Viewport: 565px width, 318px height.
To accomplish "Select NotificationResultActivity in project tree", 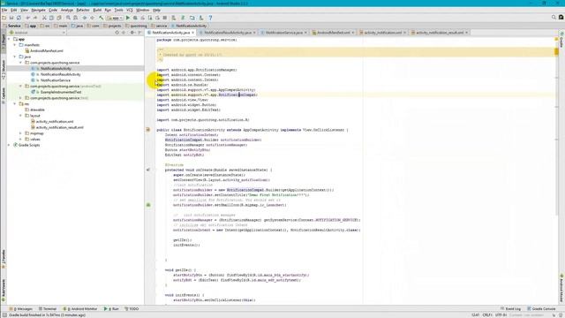I will [60, 74].
